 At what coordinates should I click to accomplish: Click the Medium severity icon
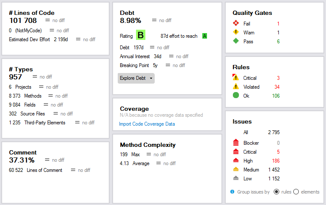click(x=236, y=169)
